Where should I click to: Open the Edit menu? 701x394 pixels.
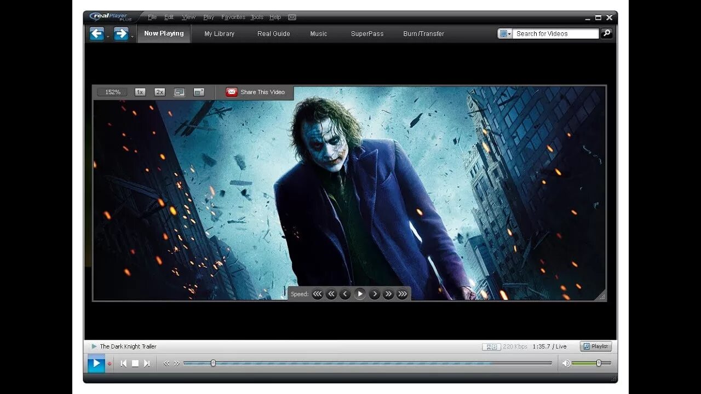click(x=169, y=18)
